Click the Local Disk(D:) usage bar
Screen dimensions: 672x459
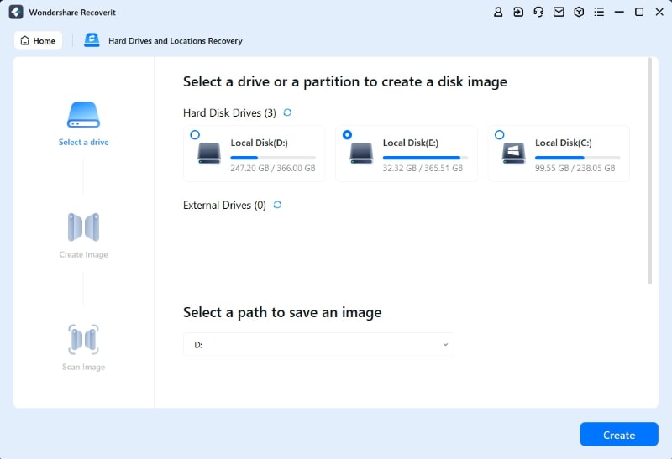click(x=273, y=158)
